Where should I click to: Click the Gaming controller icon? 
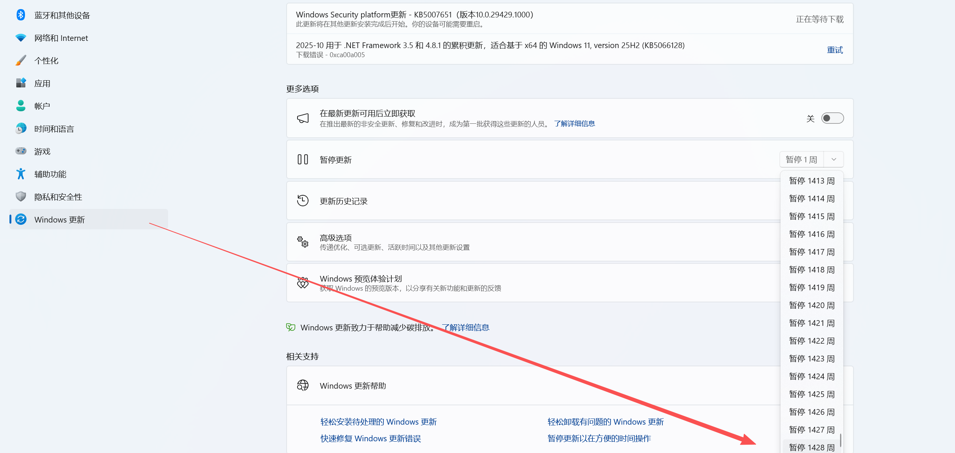pos(21,151)
